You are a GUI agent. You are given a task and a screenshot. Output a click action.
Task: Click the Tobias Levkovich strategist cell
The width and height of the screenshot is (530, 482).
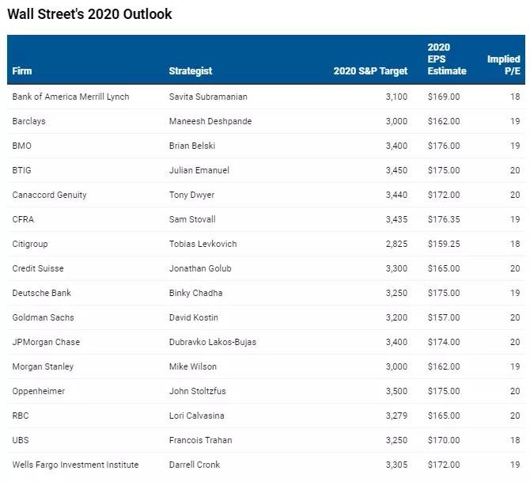point(203,244)
